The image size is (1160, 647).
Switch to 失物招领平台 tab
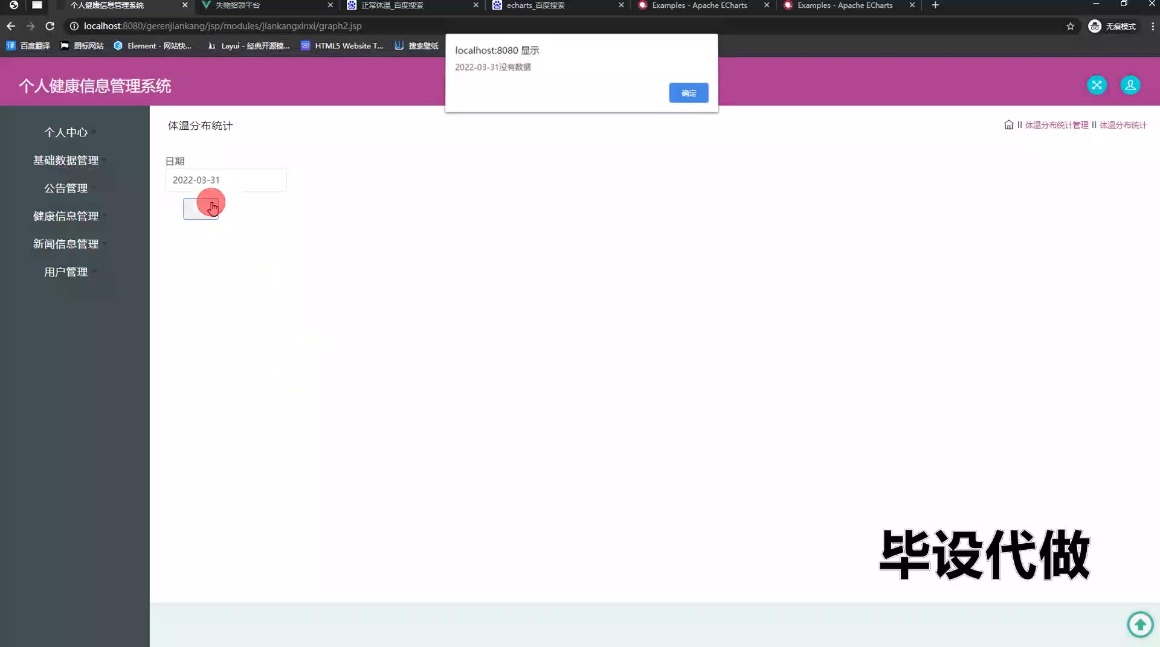[x=266, y=5]
